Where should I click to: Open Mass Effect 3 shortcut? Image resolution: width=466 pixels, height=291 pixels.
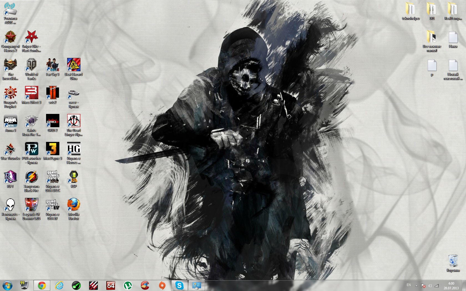(x=31, y=95)
